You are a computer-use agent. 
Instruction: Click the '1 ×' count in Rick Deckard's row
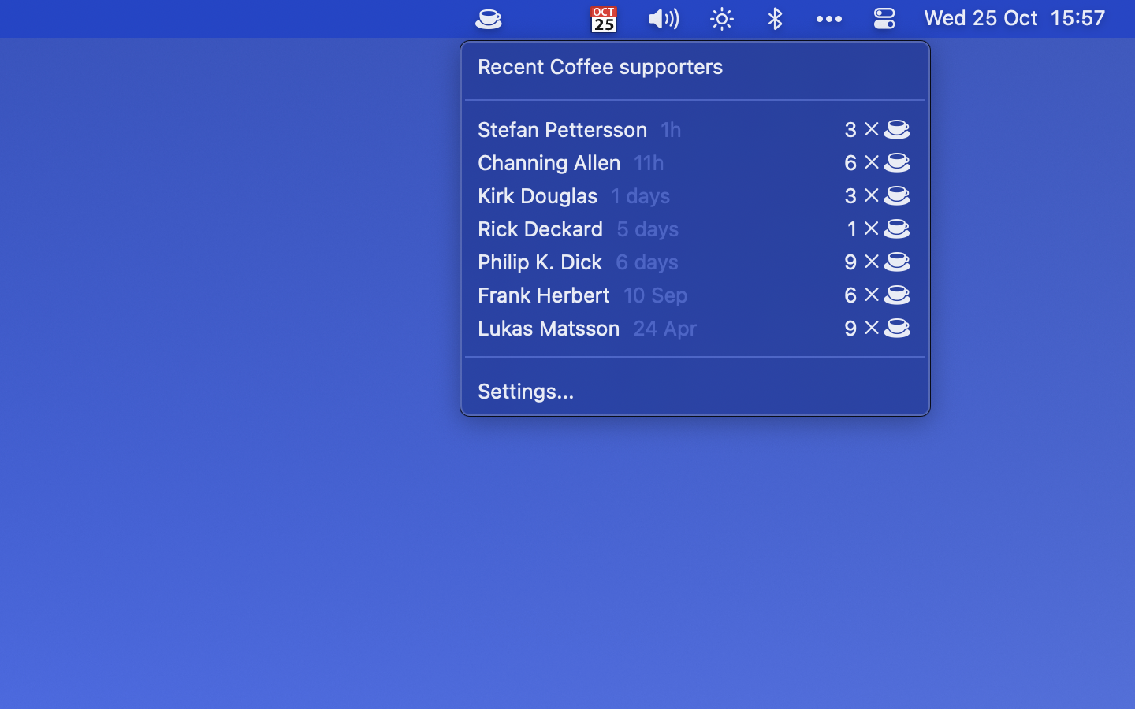click(862, 228)
